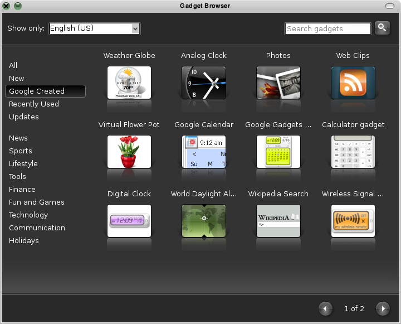
Task: Show the Recently Used category
Action: pyautogui.click(x=34, y=104)
